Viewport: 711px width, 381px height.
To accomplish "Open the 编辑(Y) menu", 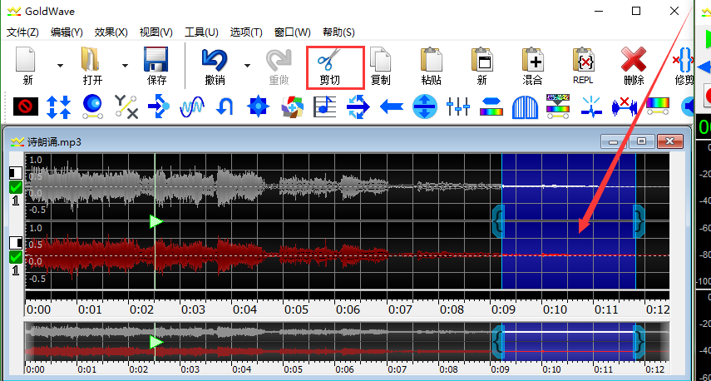I will point(67,32).
